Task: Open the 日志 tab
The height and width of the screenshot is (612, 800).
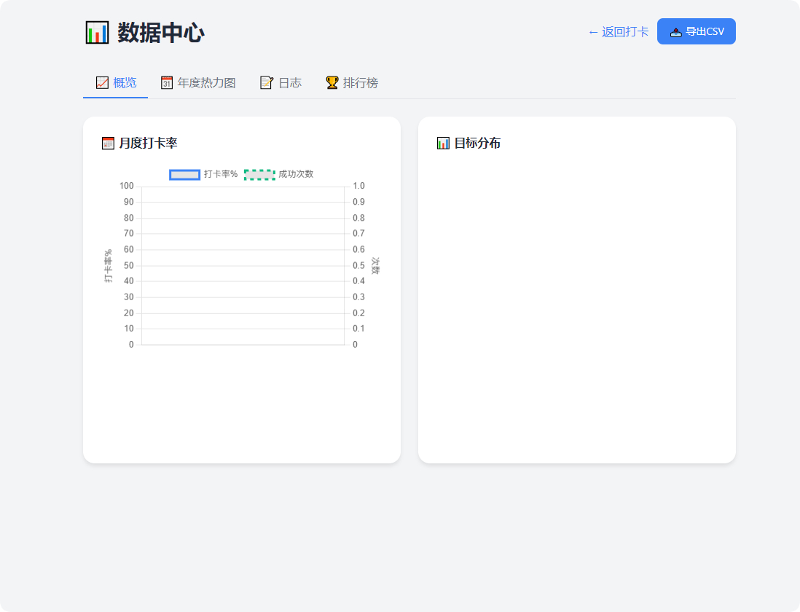Action: [x=281, y=82]
